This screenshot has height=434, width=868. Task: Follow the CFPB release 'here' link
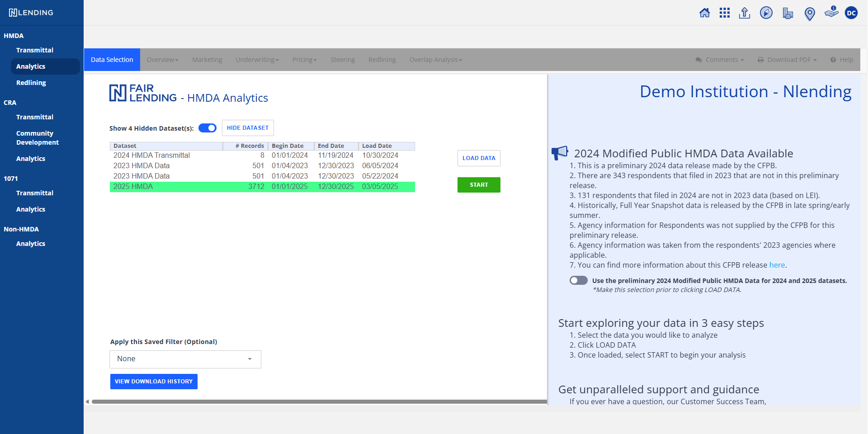[777, 265]
